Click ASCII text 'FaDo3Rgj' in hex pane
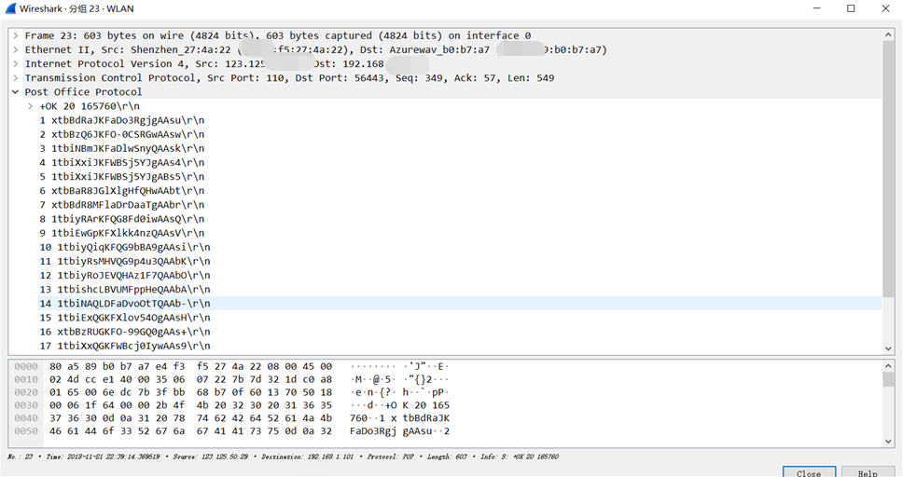903x477 pixels. [x=373, y=431]
